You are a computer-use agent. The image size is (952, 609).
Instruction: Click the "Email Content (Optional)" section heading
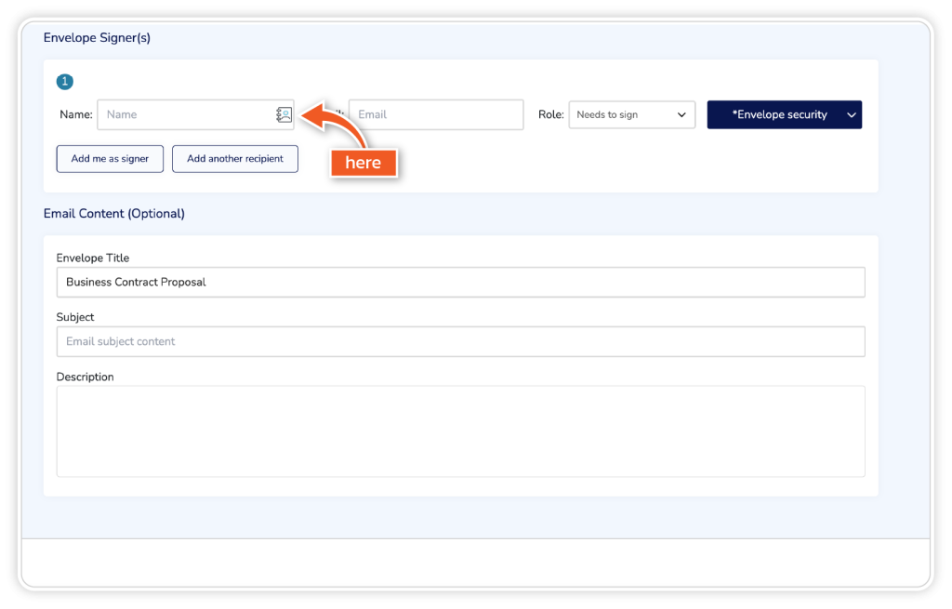[x=114, y=214]
